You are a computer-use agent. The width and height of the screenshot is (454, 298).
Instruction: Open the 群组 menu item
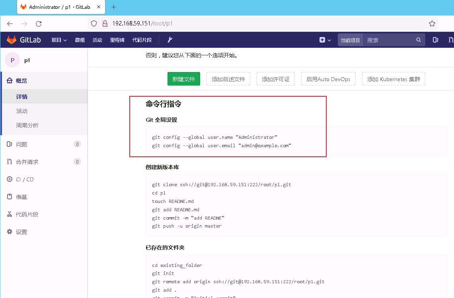pos(80,40)
